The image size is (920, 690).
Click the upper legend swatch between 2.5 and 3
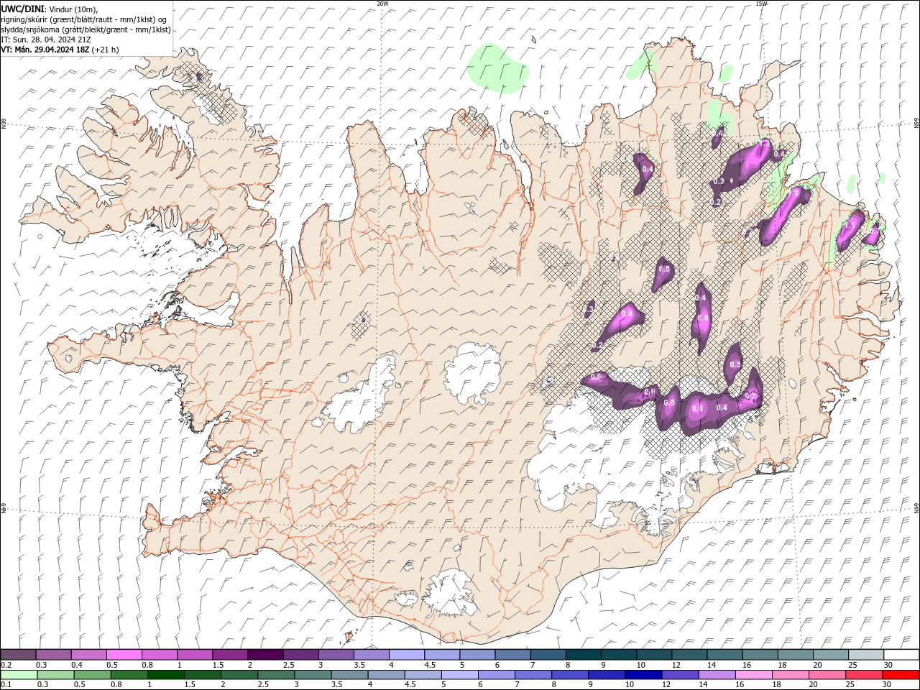point(300,655)
